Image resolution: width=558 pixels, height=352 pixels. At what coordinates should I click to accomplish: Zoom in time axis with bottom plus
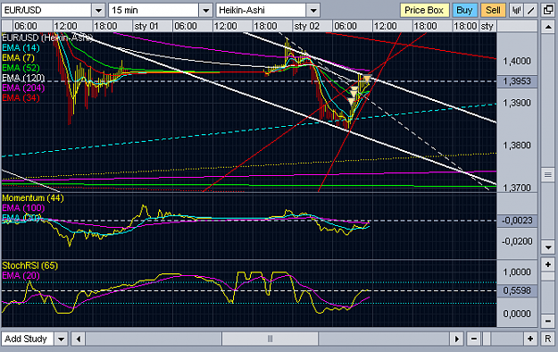click(x=530, y=339)
